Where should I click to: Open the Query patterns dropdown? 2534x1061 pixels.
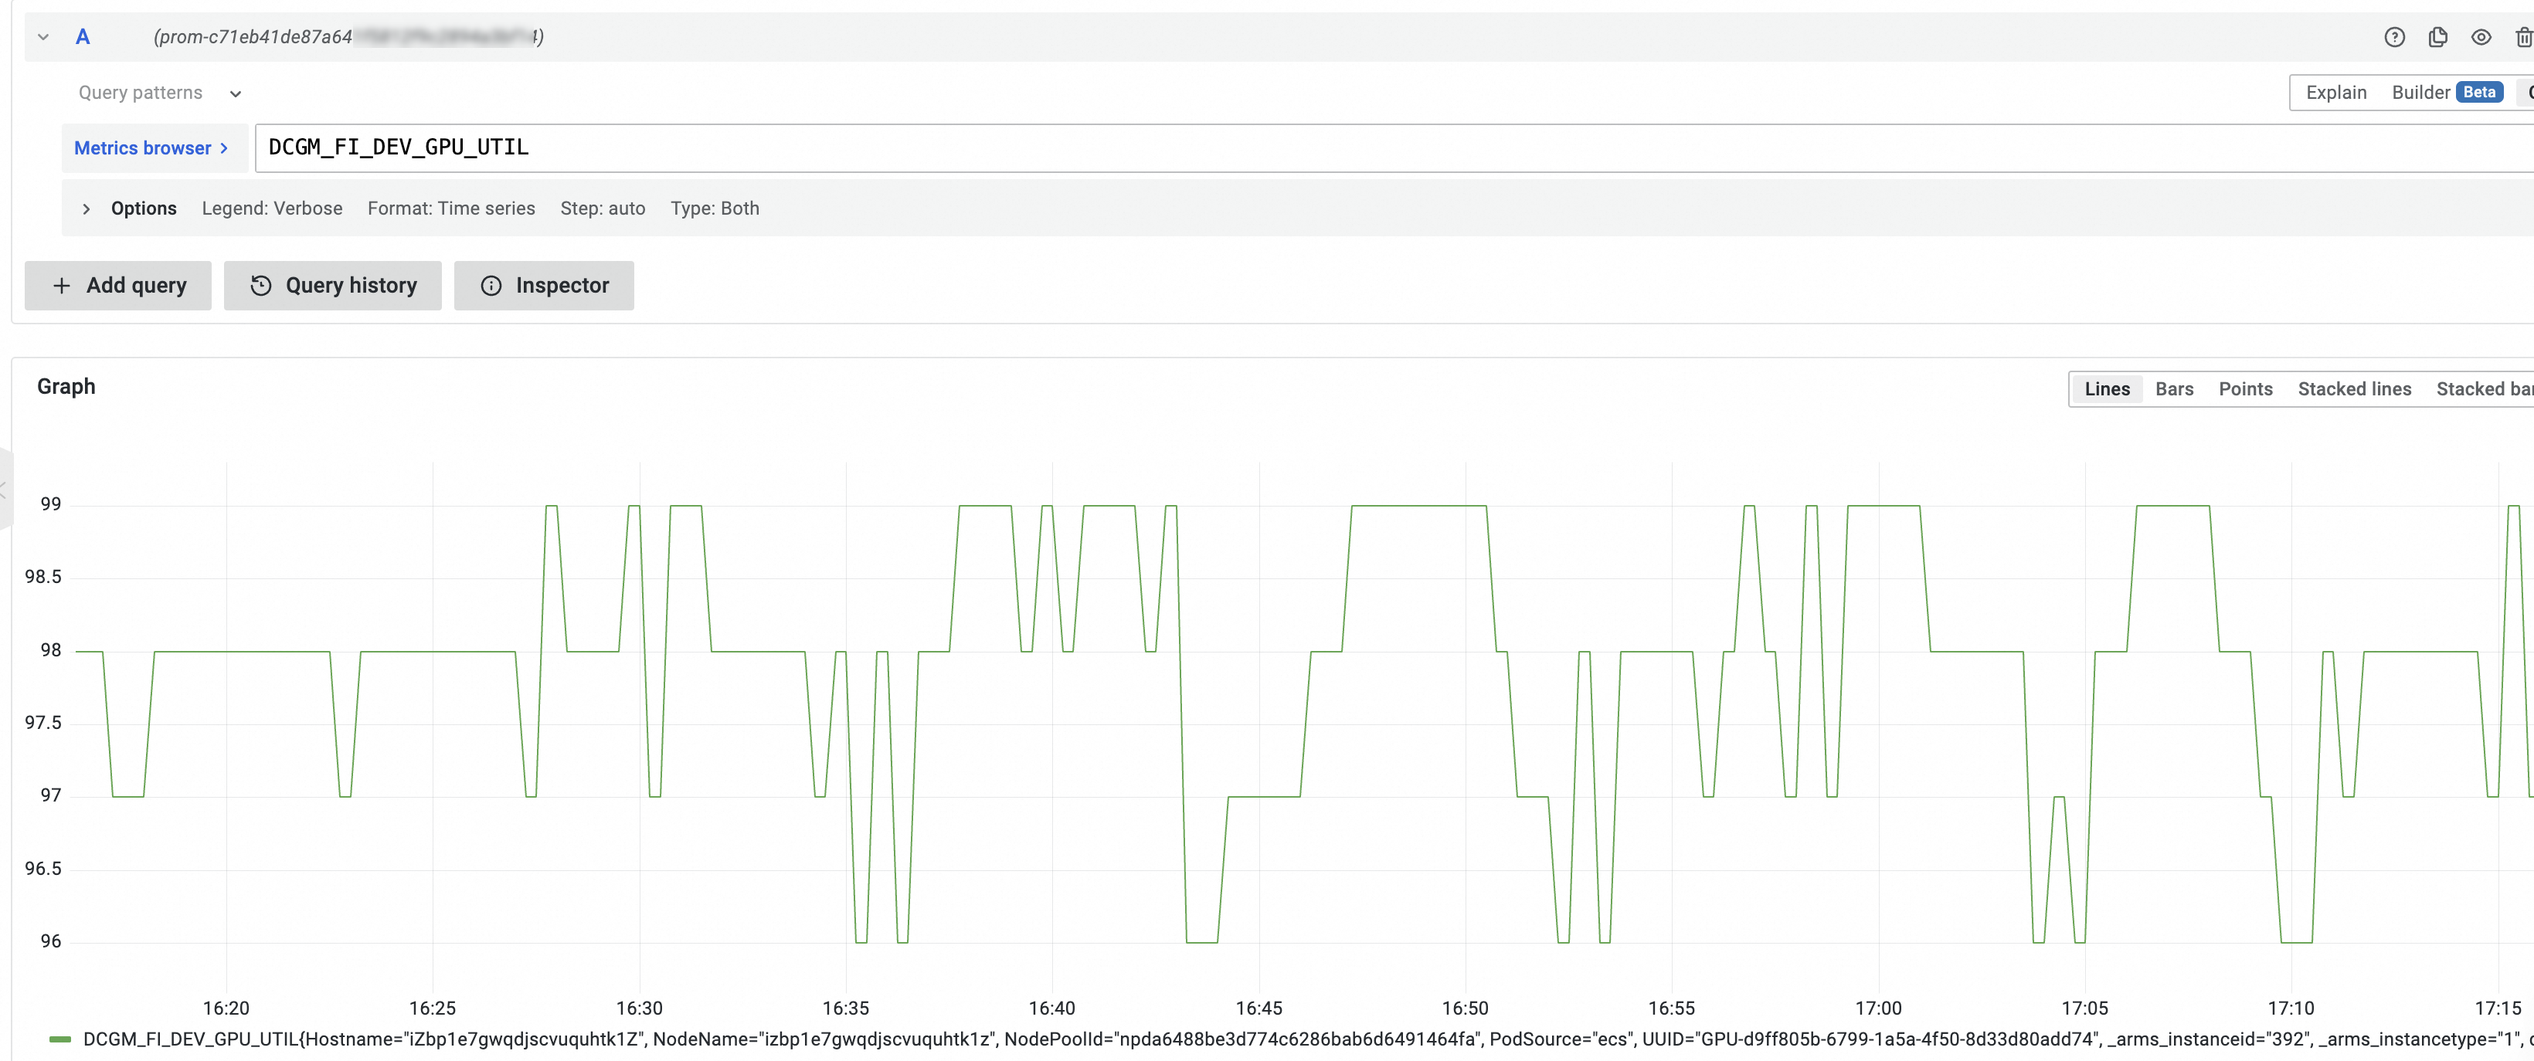coord(159,93)
